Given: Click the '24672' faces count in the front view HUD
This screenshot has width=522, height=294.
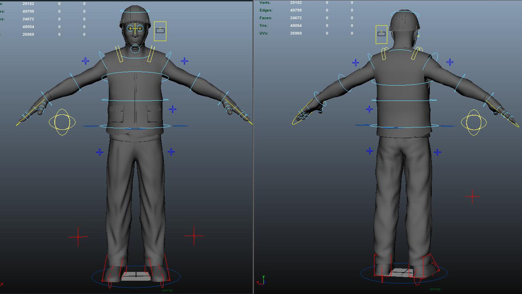Looking at the screenshot, I should (28, 19).
